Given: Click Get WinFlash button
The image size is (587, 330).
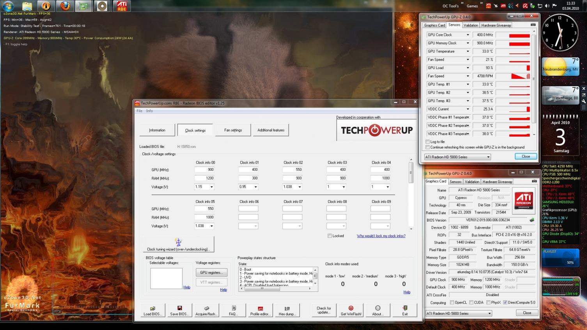Looking at the screenshot, I should click(351, 310).
